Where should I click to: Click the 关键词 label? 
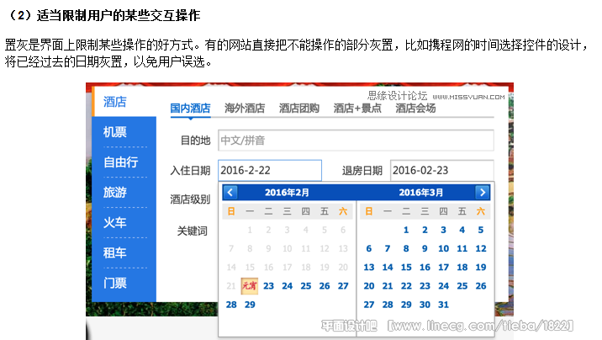(192, 231)
